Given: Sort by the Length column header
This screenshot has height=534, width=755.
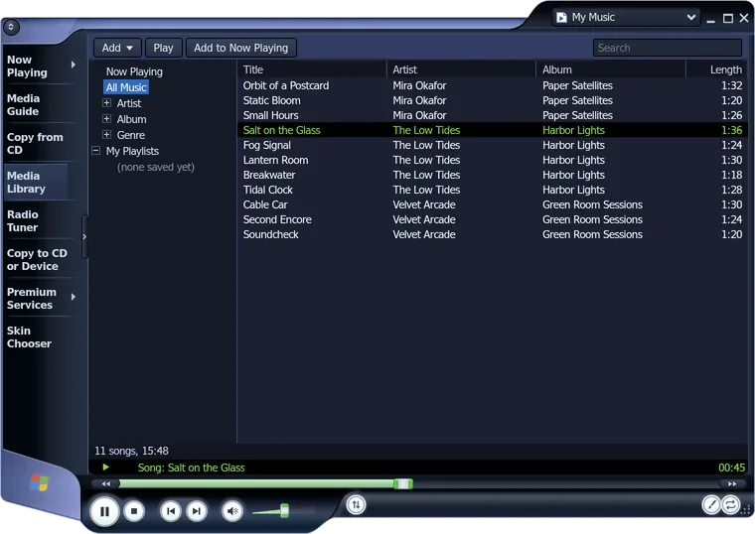Looking at the screenshot, I should [717, 69].
